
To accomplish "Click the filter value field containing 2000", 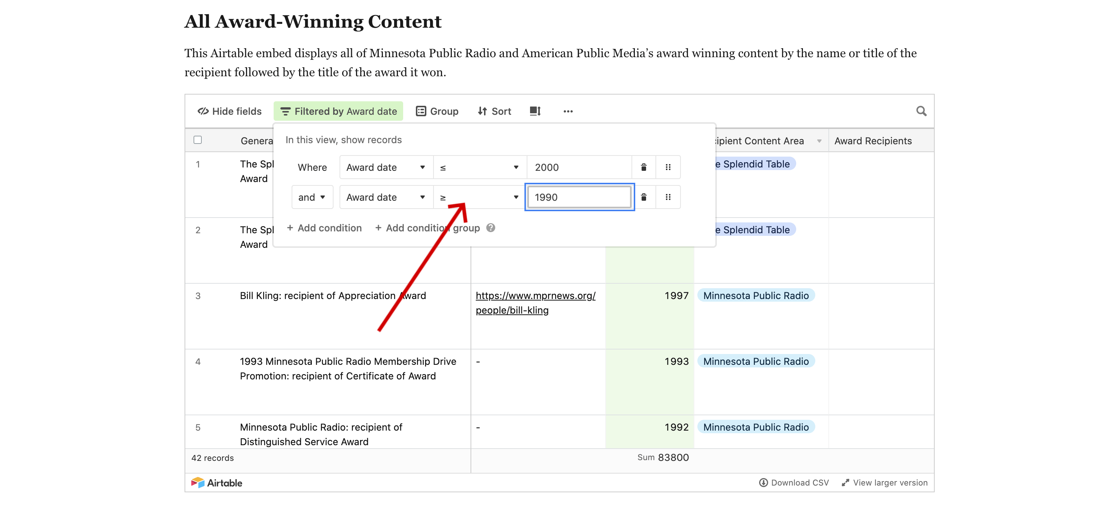I will coord(579,167).
